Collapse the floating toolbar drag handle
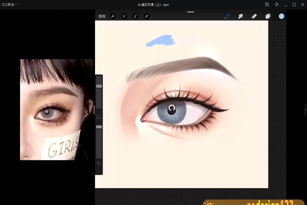Viewport: 307px width, 205px height. [190, 12]
